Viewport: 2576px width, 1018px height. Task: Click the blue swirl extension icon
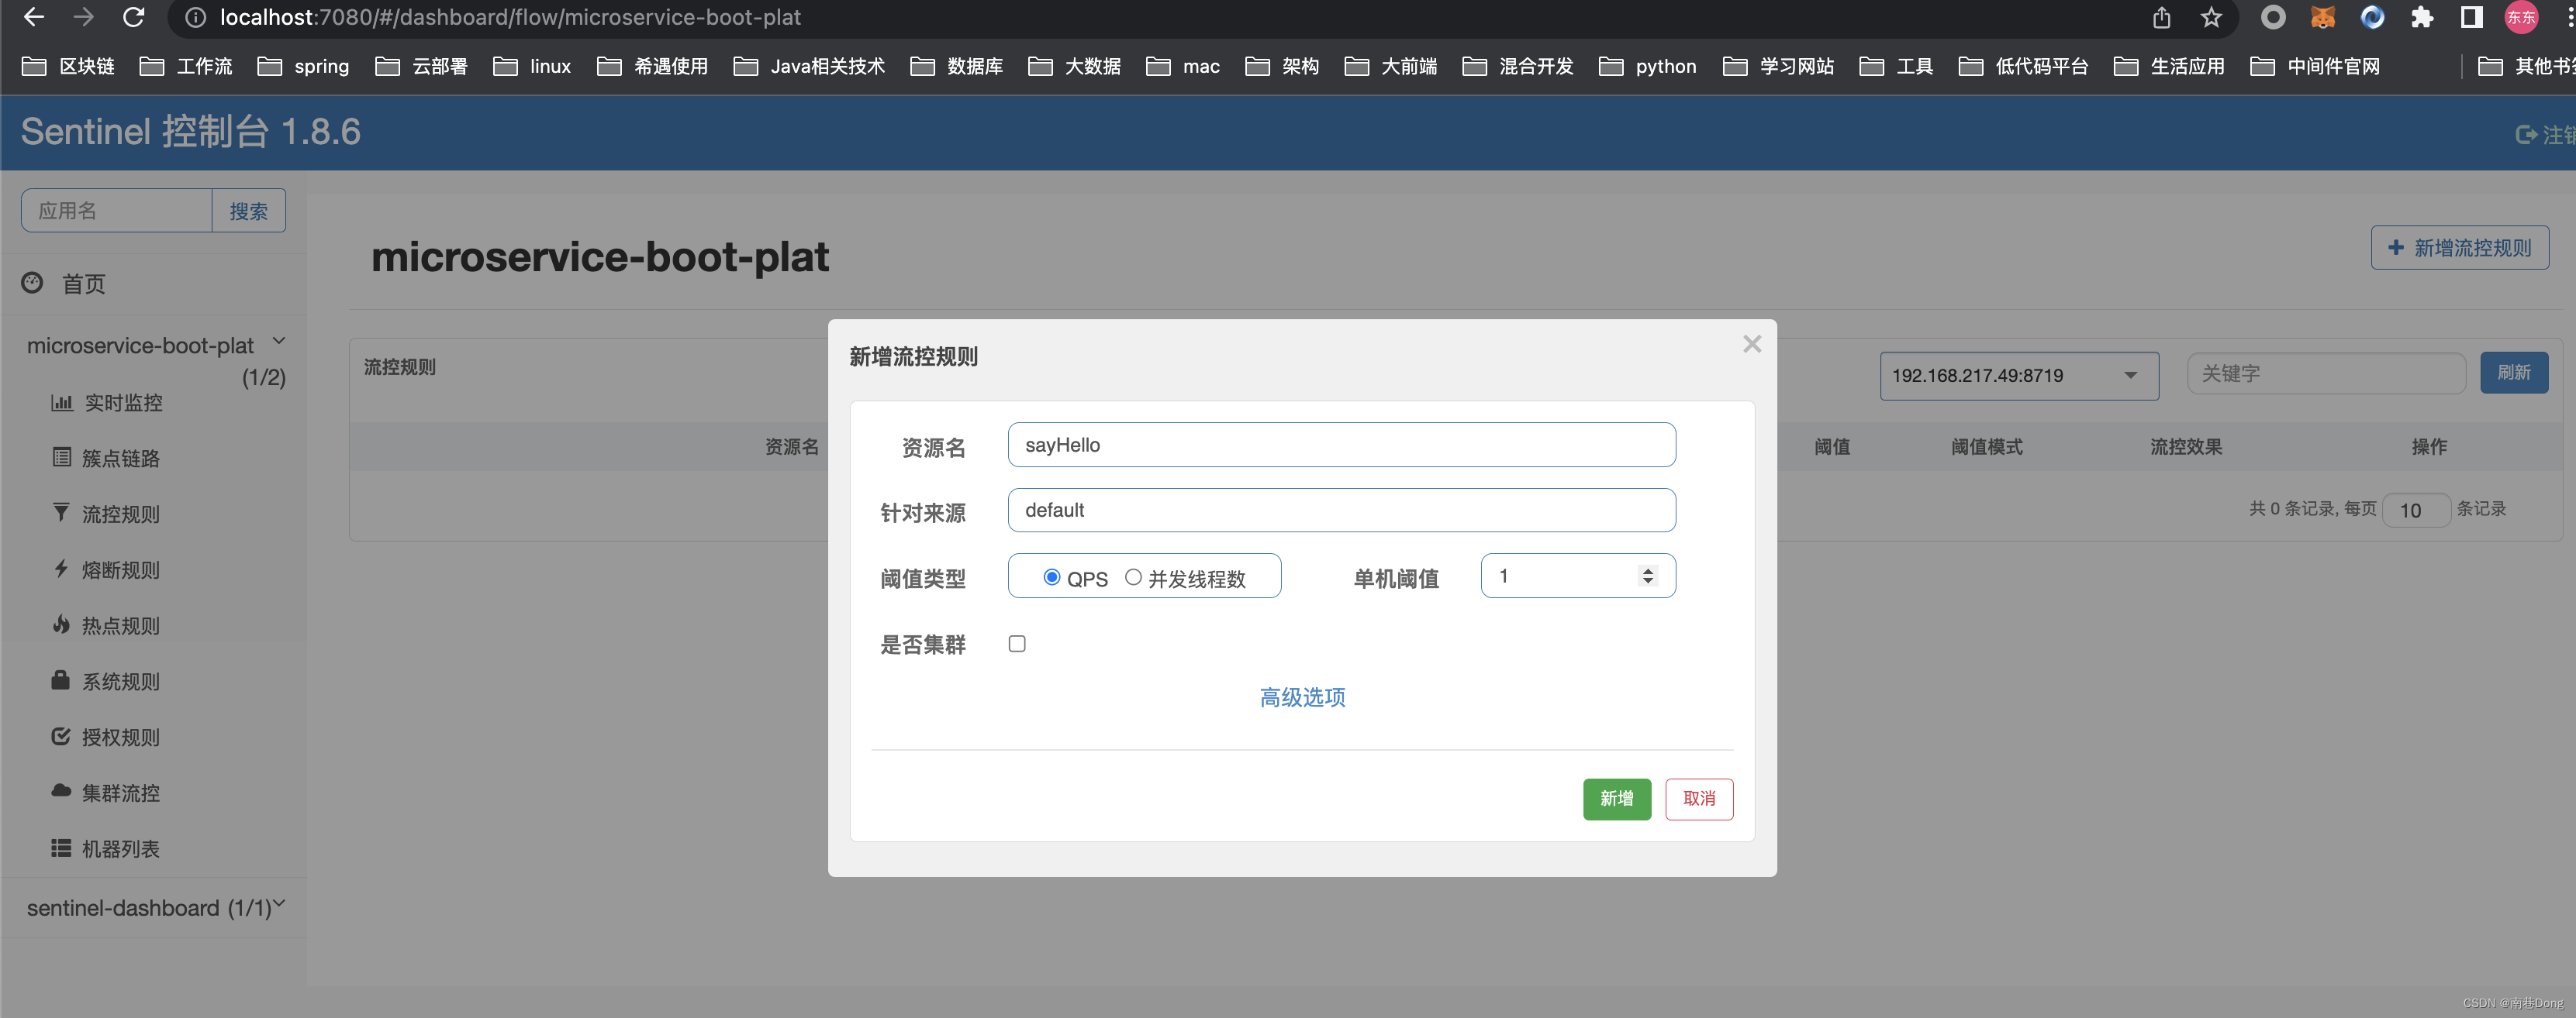pos(2372,17)
